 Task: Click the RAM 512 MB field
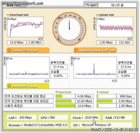pos(118,118)
